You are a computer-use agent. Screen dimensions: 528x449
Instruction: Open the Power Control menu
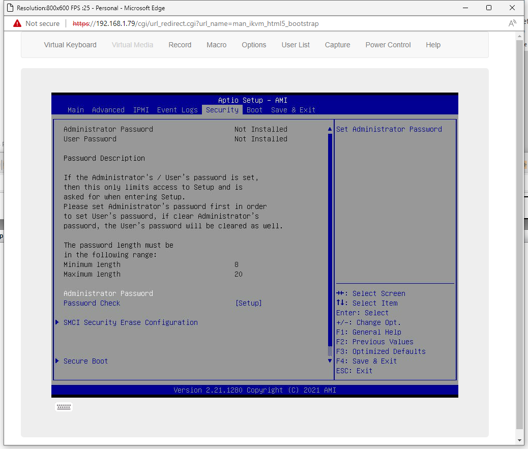[x=388, y=45]
